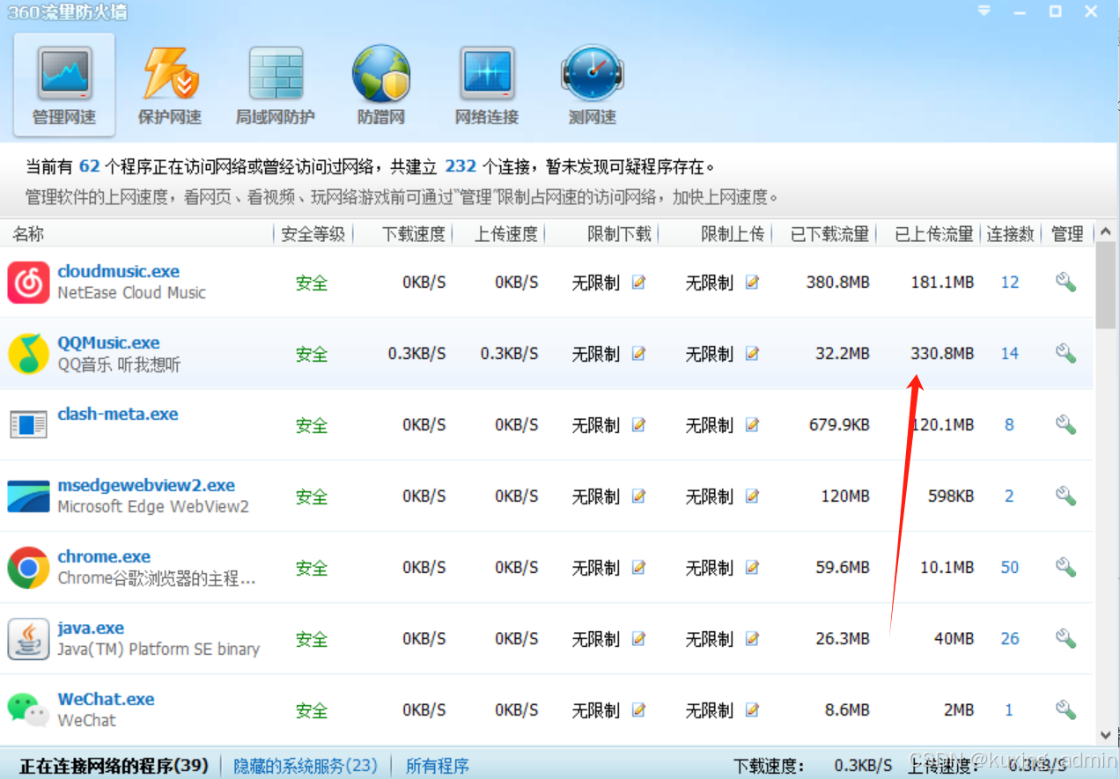Sort by 名称 column header

point(28,234)
